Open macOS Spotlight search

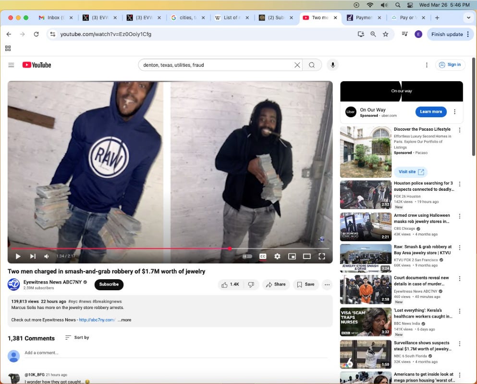click(x=398, y=5)
